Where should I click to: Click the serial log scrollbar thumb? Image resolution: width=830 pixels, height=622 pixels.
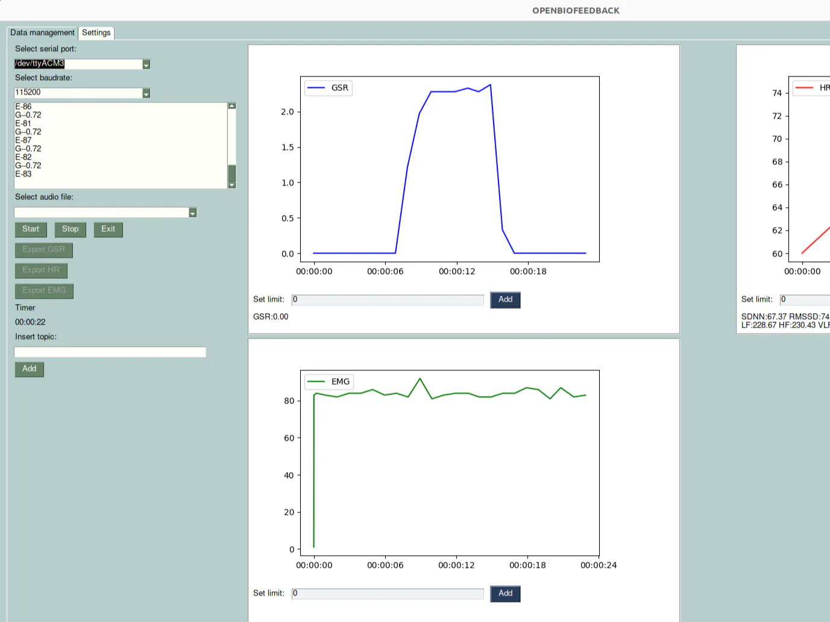232,173
